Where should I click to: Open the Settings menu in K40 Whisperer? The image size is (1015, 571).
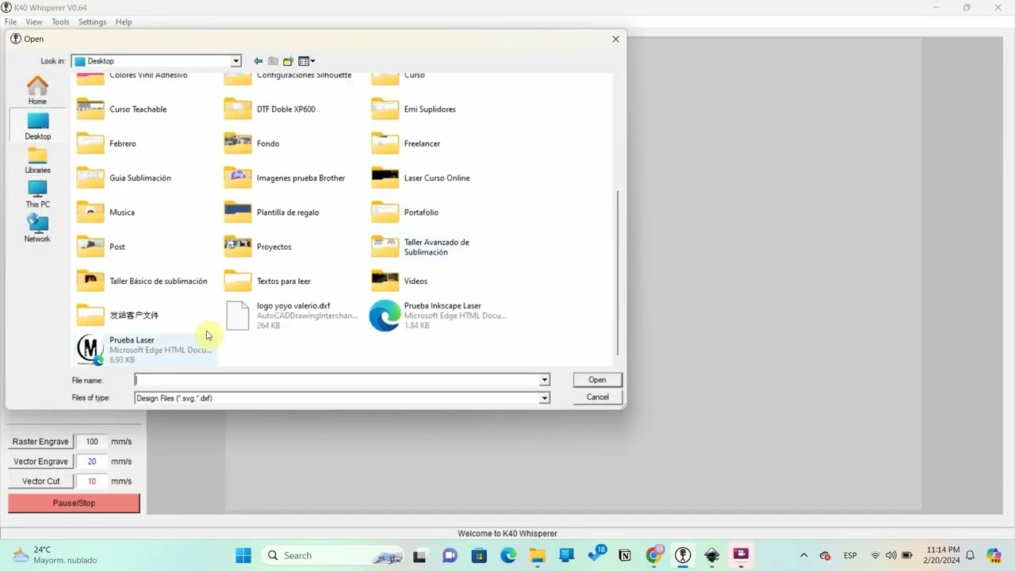pos(92,21)
